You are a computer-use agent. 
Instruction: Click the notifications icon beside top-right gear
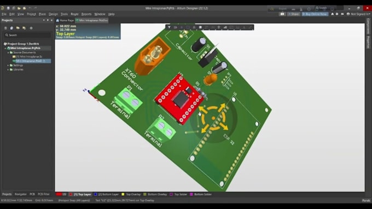[342, 14]
